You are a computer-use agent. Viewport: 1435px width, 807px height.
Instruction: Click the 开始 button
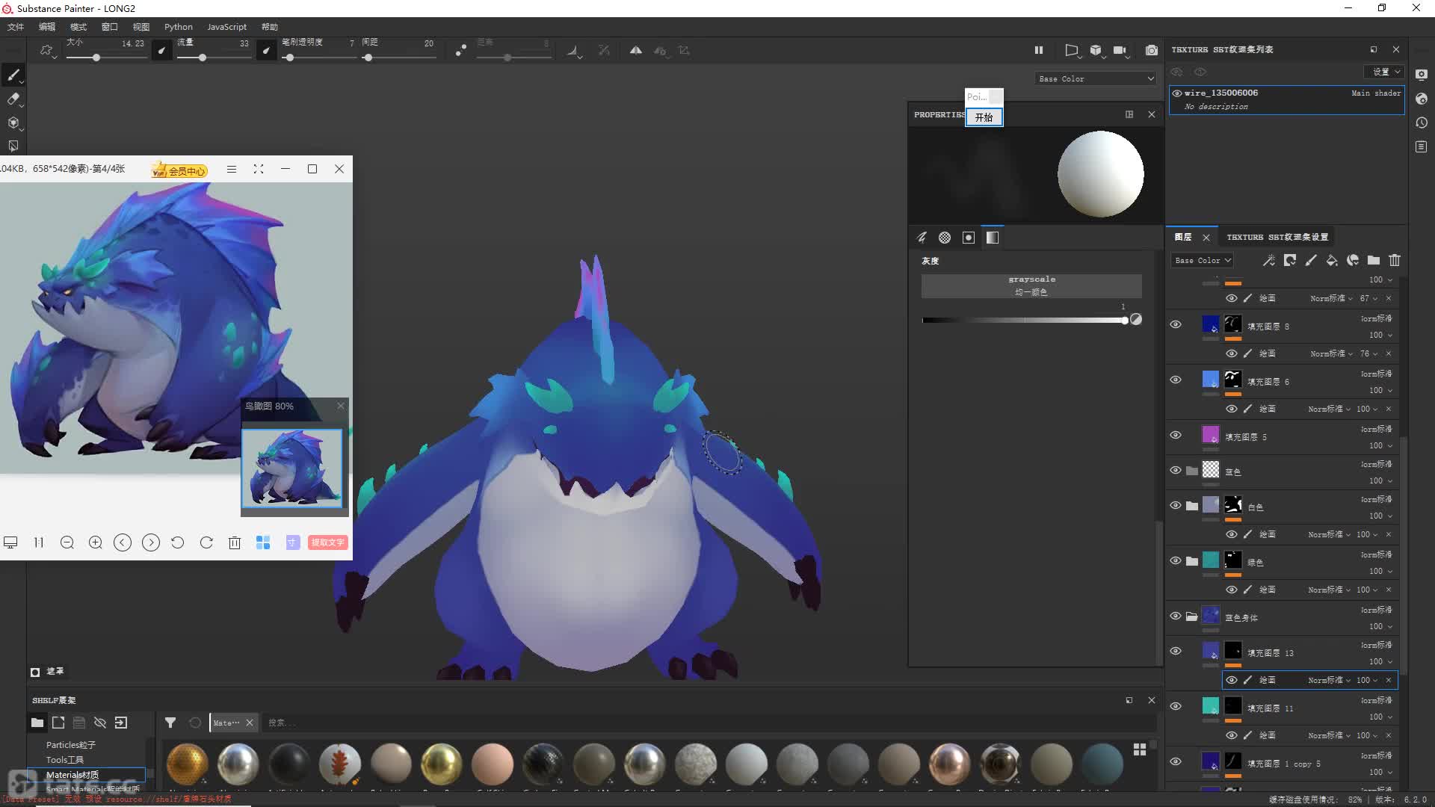point(984,117)
